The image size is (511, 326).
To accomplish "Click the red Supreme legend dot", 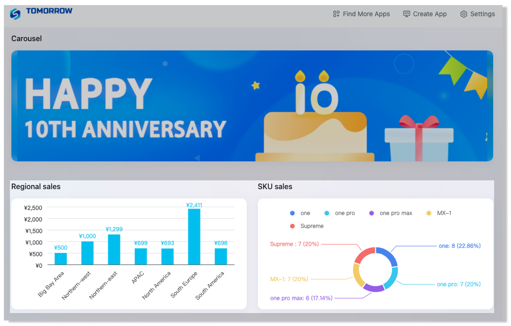I will (x=292, y=226).
